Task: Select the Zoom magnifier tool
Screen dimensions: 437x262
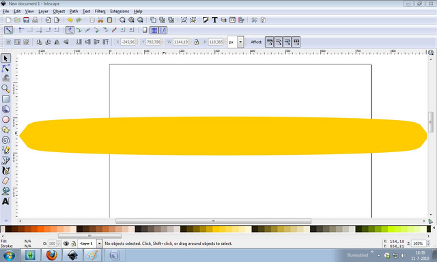Action: (x=5, y=89)
